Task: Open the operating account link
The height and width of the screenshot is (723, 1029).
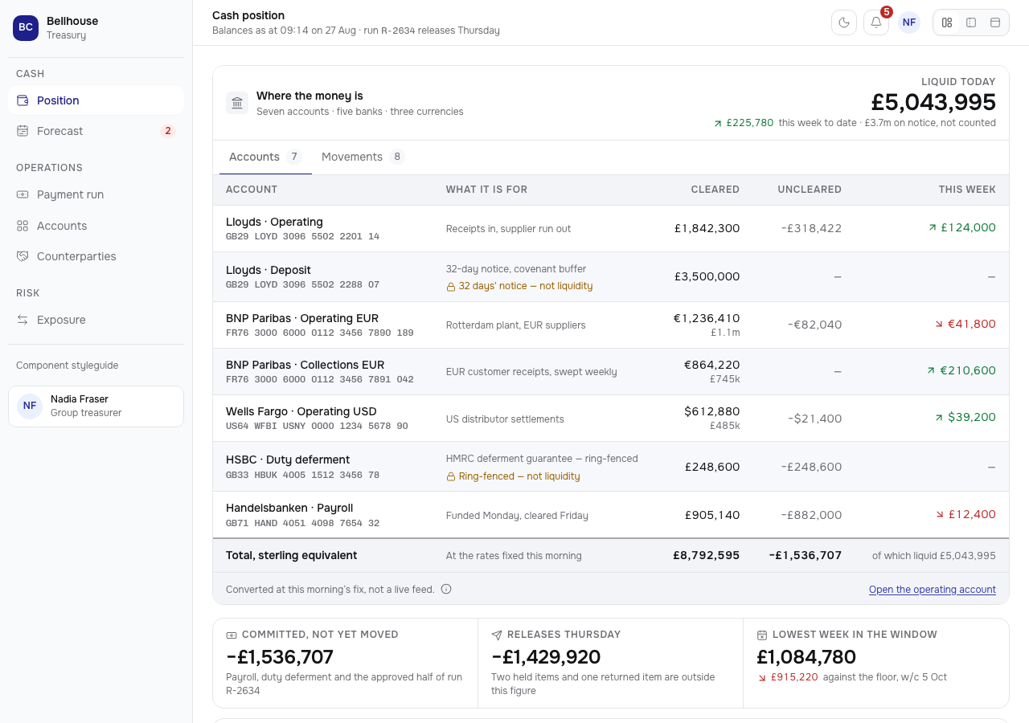Action: point(933,590)
